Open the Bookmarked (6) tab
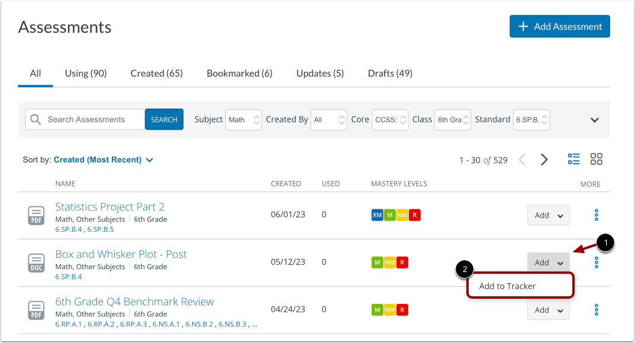Screen dimensions: 635x343 point(239,73)
